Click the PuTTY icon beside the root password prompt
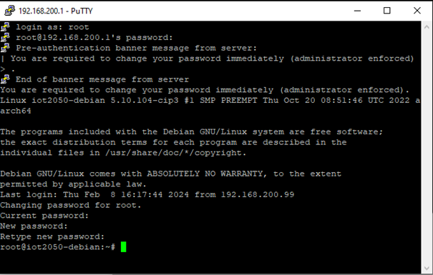The image size is (433, 275). coord(5,37)
